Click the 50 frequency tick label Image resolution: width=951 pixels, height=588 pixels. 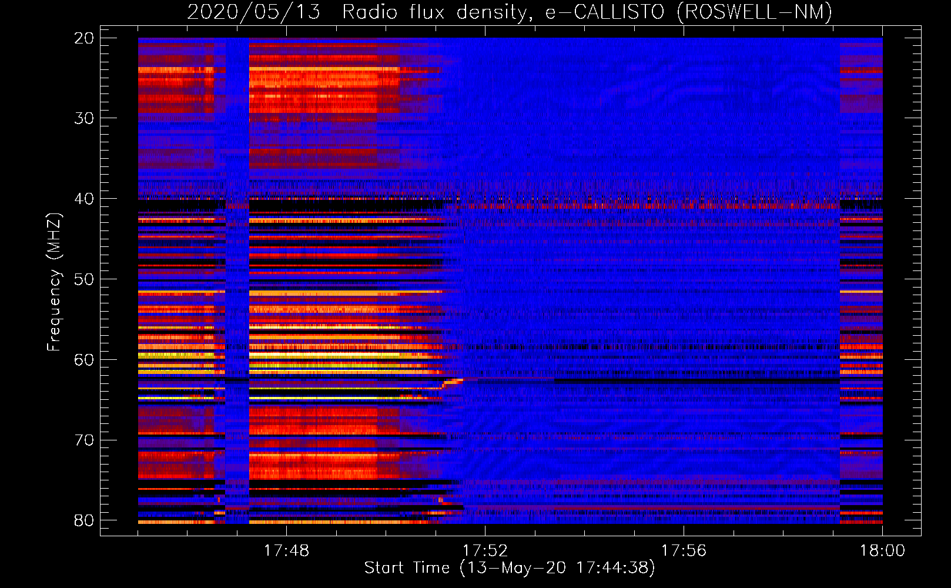point(84,279)
